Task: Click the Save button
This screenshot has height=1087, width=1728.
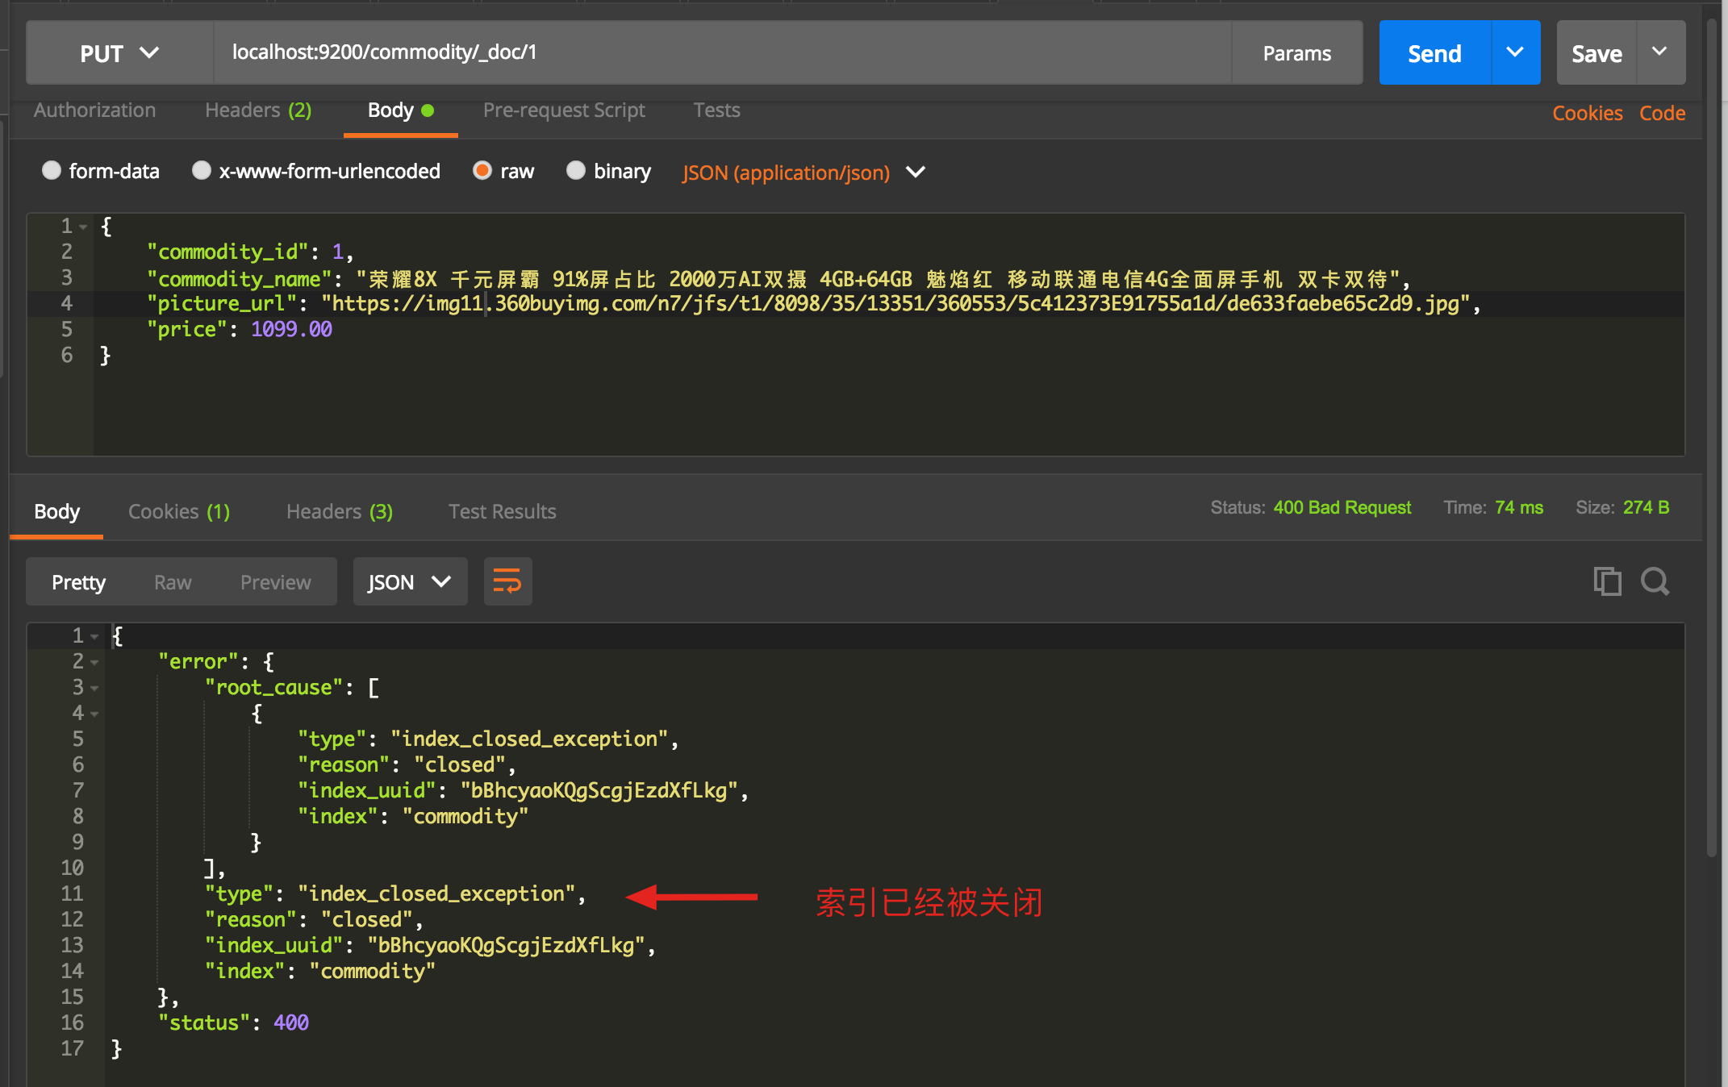Action: pos(1597,53)
